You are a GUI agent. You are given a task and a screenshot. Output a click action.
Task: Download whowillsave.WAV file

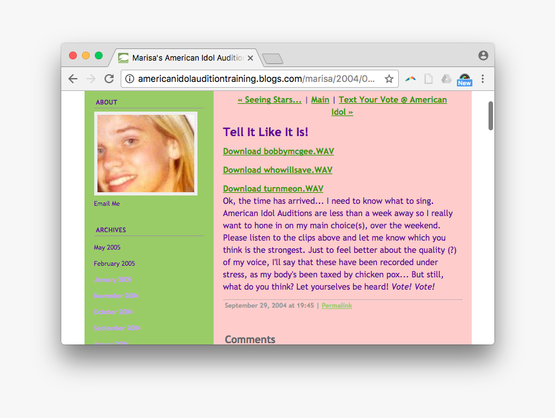[277, 170]
